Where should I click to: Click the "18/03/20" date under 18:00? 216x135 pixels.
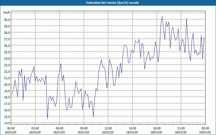click(x=157, y=132)
